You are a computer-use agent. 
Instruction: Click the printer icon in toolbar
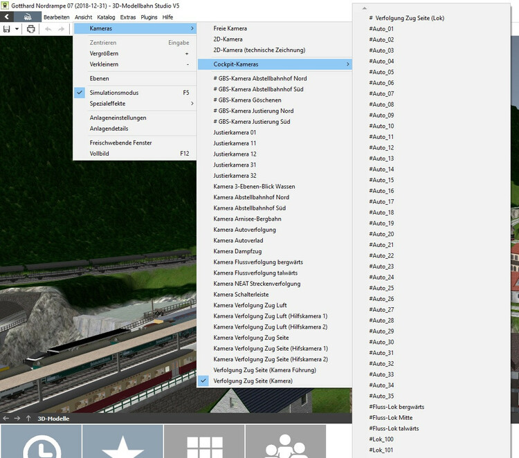(x=30, y=29)
